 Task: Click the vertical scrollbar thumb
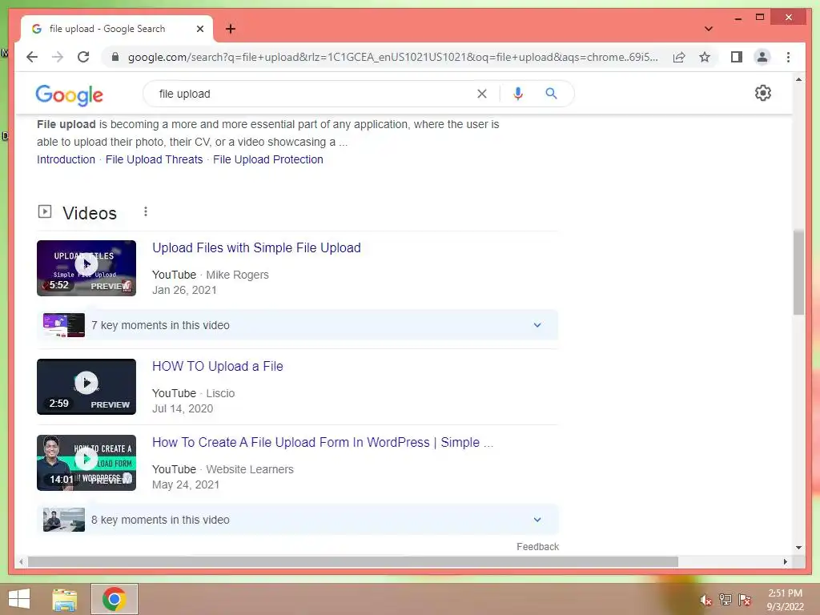coord(798,272)
